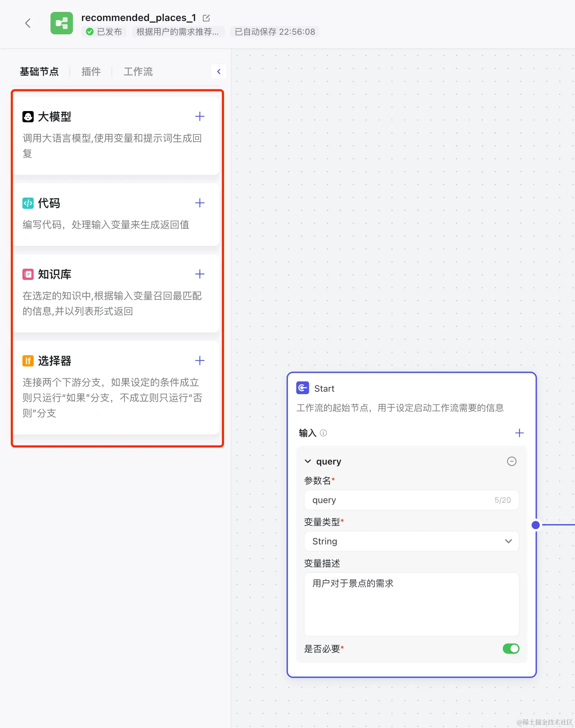Select the 大模型 card description text
Screen dimensions: 575x728
pyautogui.click(x=112, y=145)
